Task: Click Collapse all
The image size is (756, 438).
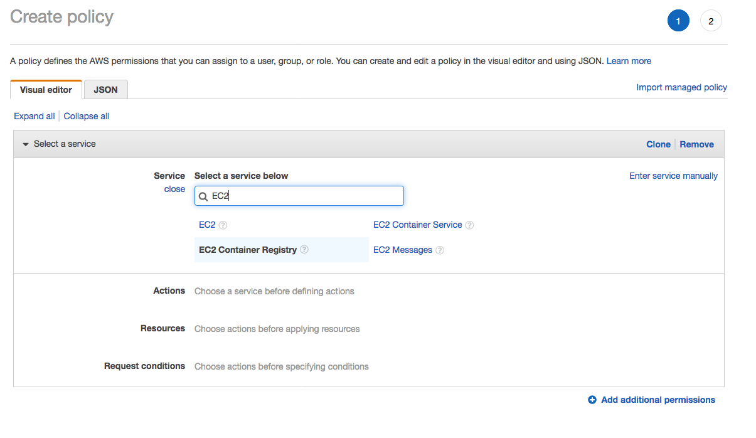Action: [x=87, y=116]
